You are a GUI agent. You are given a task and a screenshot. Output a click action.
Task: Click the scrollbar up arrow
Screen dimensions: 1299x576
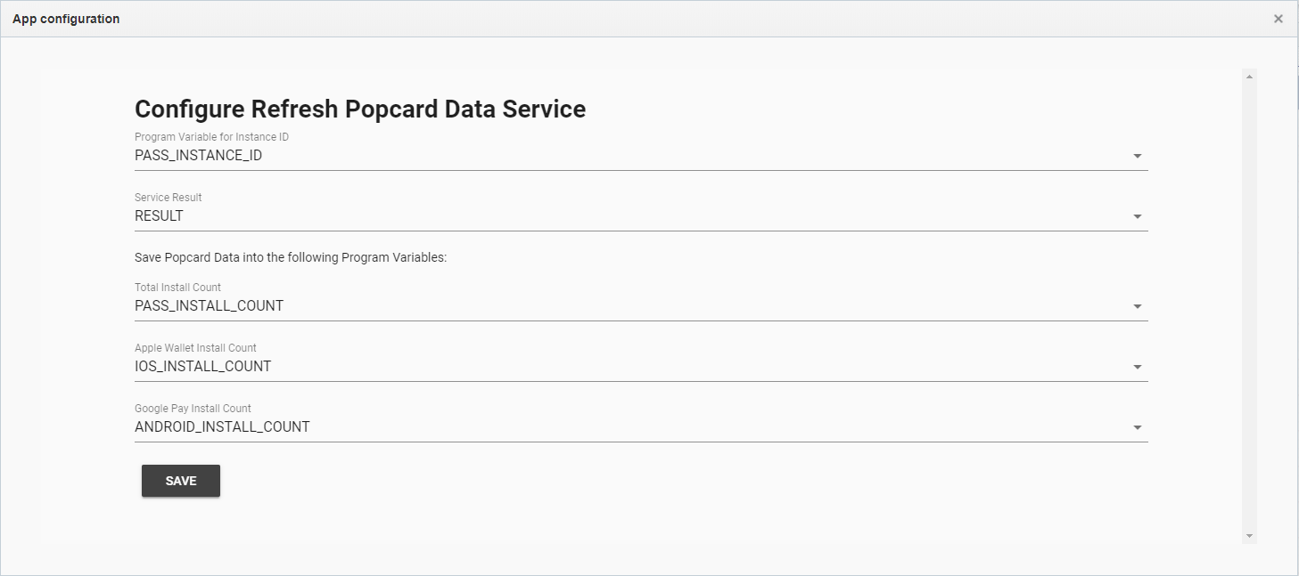[1249, 77]
